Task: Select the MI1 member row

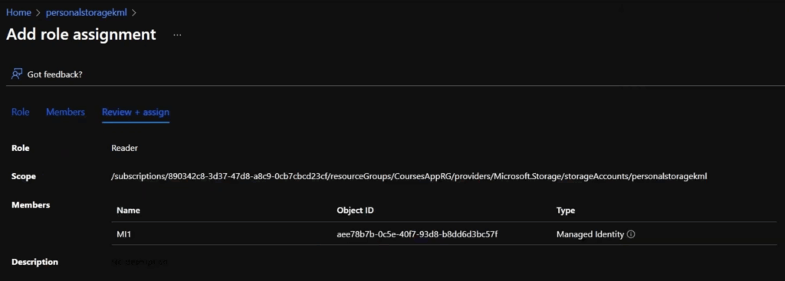Action: point(444,234)
